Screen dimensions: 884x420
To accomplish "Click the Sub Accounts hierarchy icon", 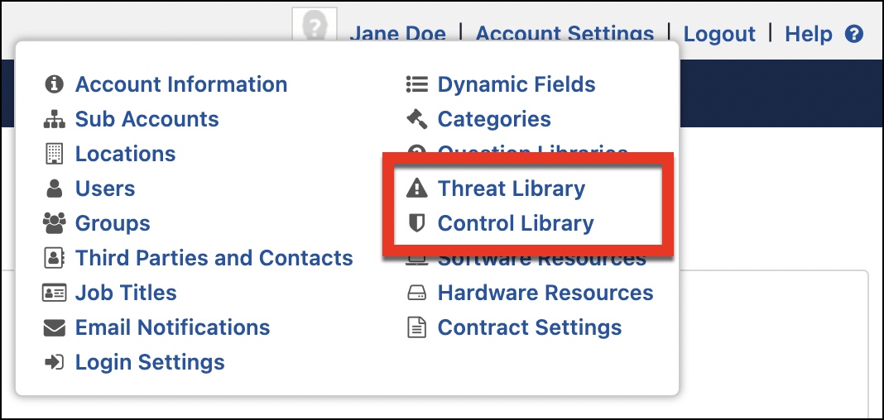I will tap(54, 119).
